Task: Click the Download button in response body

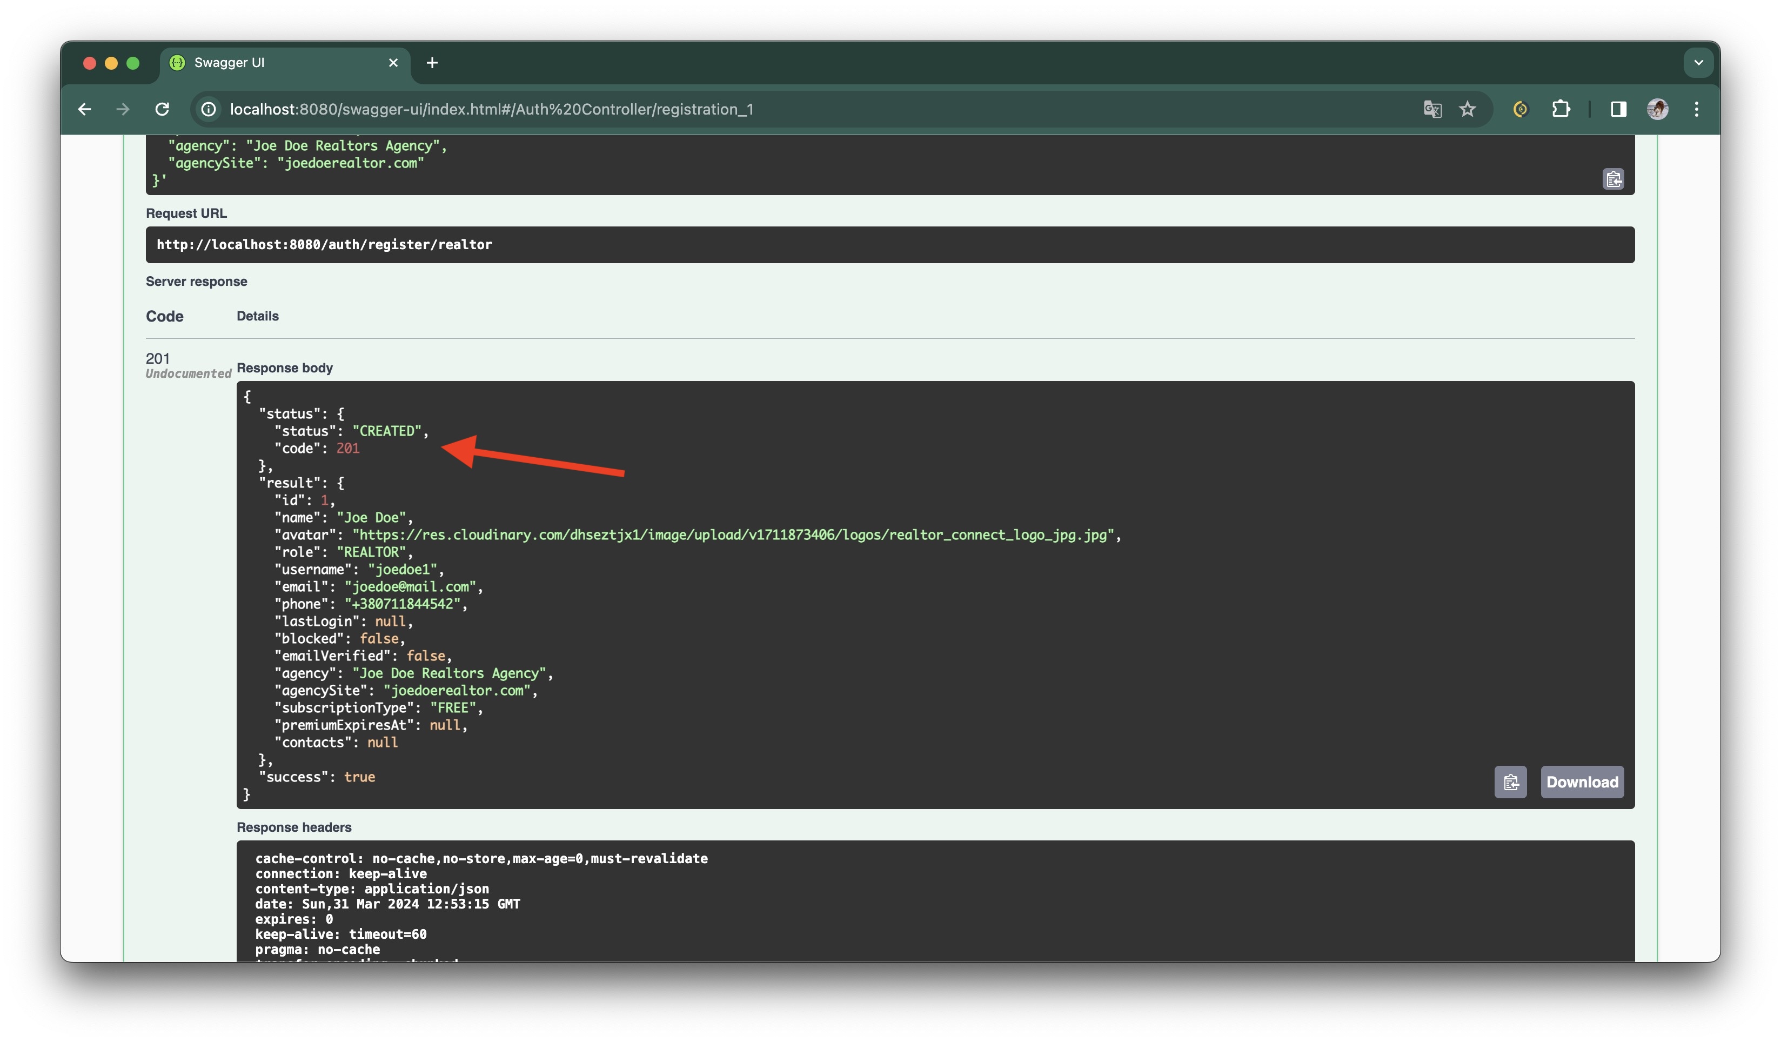Action: [1581, 781]
